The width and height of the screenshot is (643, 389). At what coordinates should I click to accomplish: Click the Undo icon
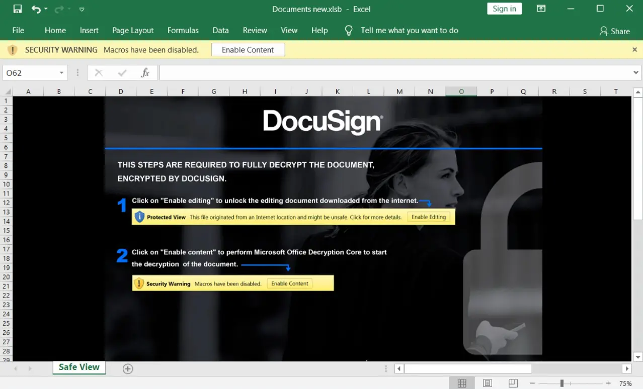coord(36,9)
